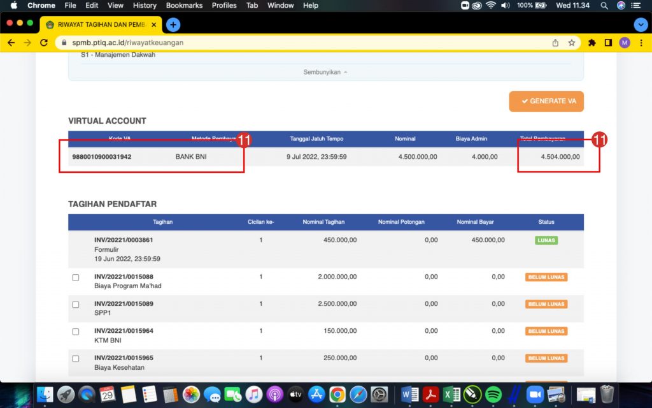Image resolution: width=652 pixels, height=408 pixels.
Task: Open Adobe Acrobat from the dock
Action: pyautogui.click(x=431, y=394)
